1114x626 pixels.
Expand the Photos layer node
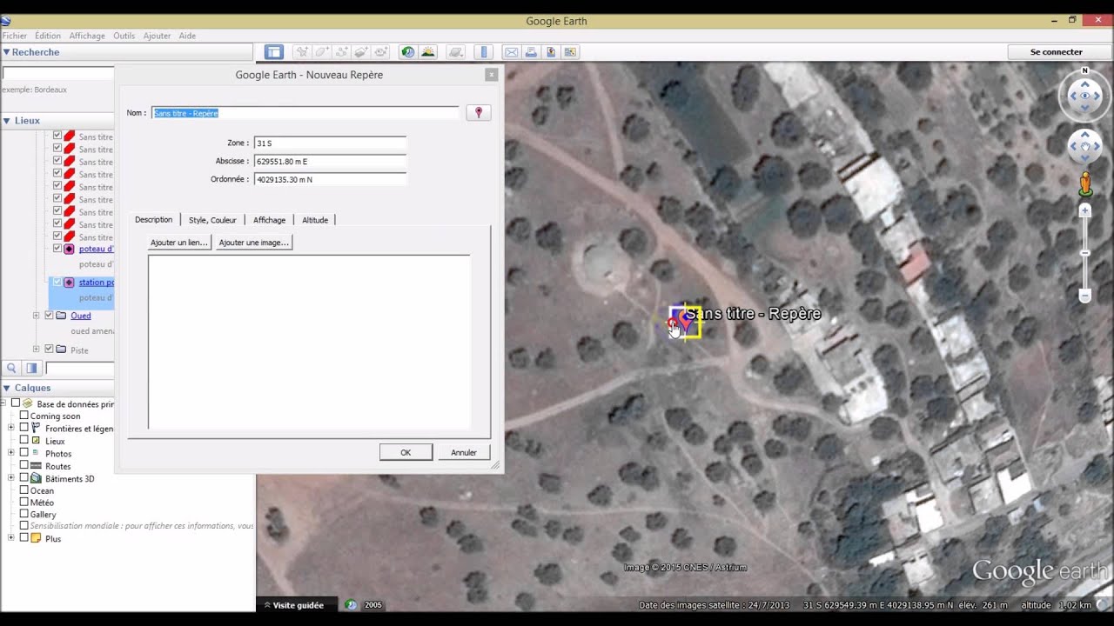coord(11,453)
